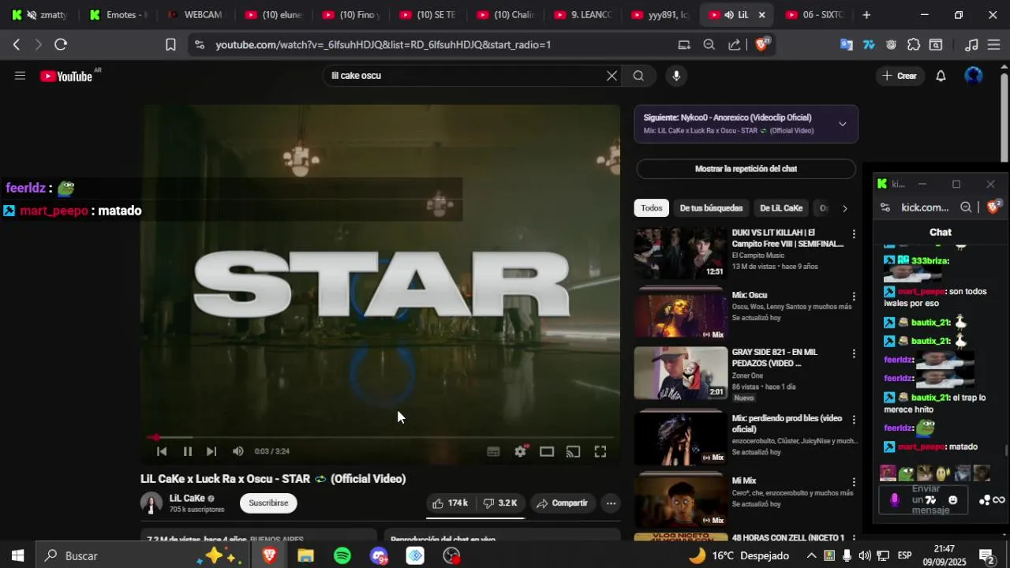This screenshot has width=1010, height=568.
Task: Play the Mix: Oscu title link
Action: (749, 295)
